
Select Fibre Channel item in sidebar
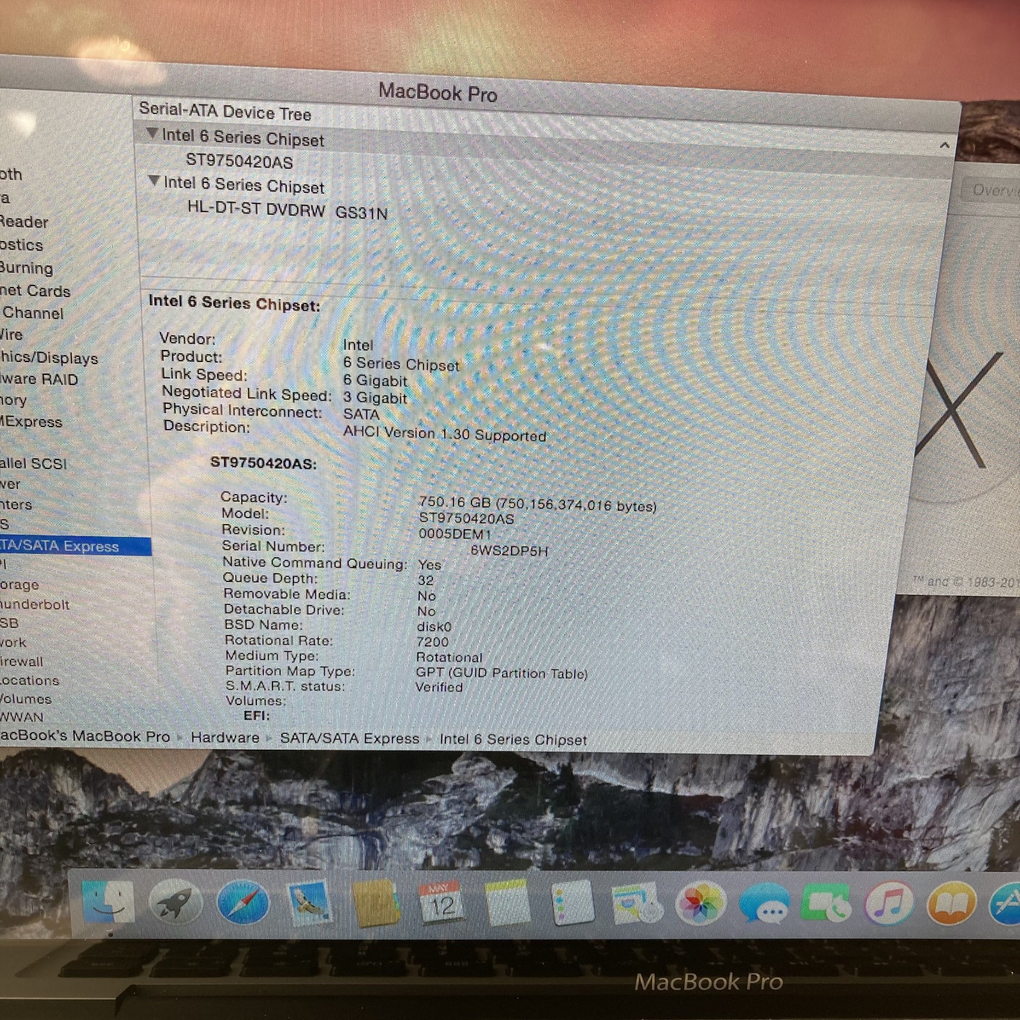(x=32, y=313)
